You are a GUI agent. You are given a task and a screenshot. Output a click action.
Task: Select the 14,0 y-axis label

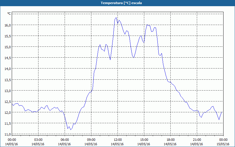(x=8, y=69)
